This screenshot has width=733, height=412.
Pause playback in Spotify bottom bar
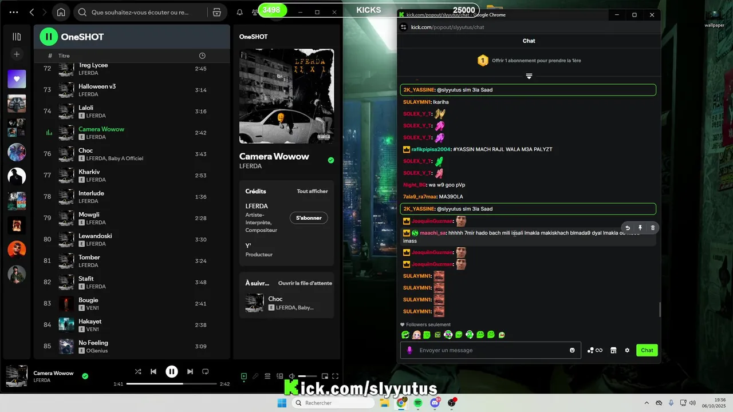tap(172, 371)
